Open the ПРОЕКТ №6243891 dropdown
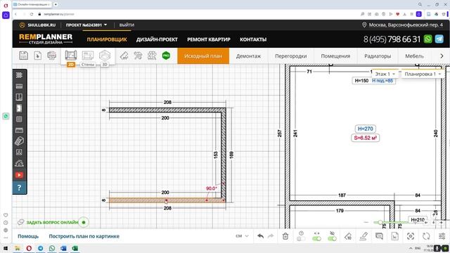The image size is (450, 253). 86,25
